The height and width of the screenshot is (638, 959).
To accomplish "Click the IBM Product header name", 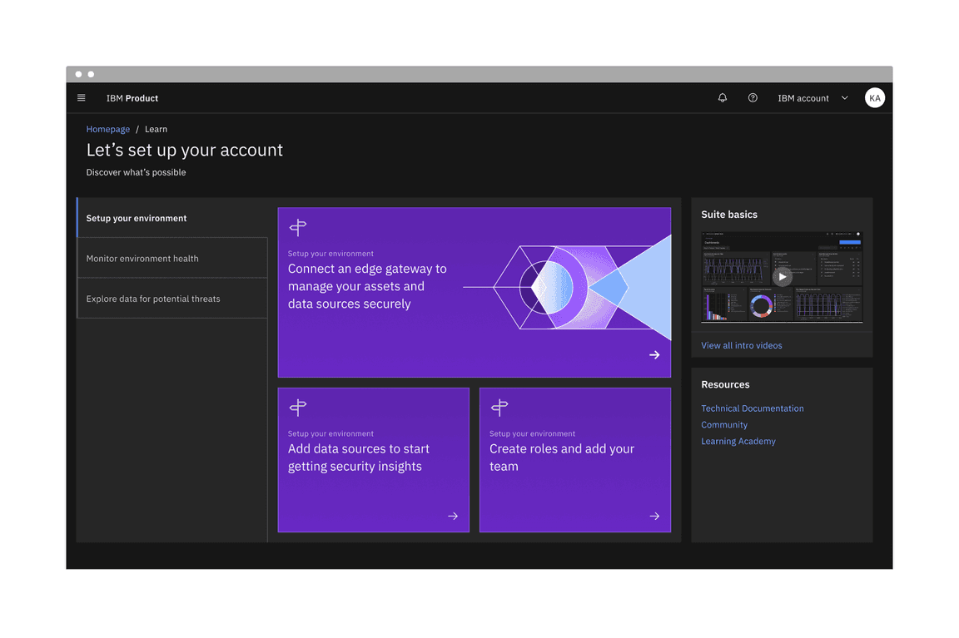I will [x=132, y=98].
